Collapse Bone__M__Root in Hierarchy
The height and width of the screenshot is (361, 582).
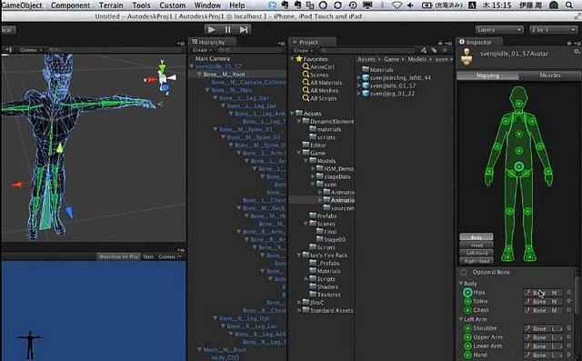(199, 75)
